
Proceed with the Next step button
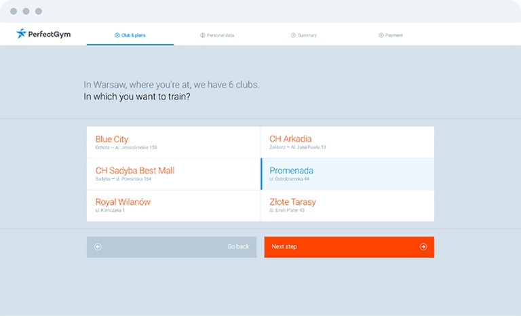[349, 247]
